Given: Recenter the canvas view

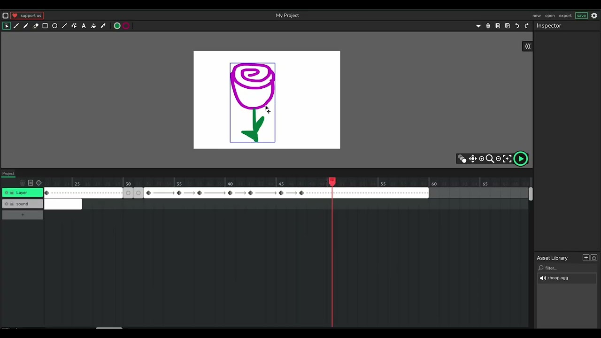Looking at the screenshot, I should pos(507,159).
